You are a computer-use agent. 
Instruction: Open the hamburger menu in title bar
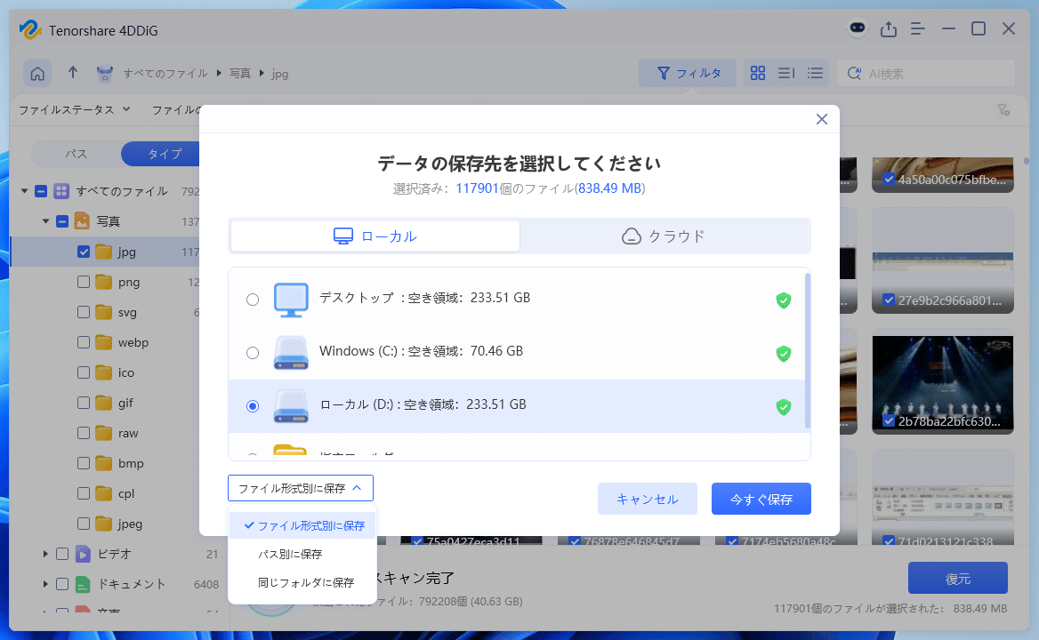pos(917,28)
